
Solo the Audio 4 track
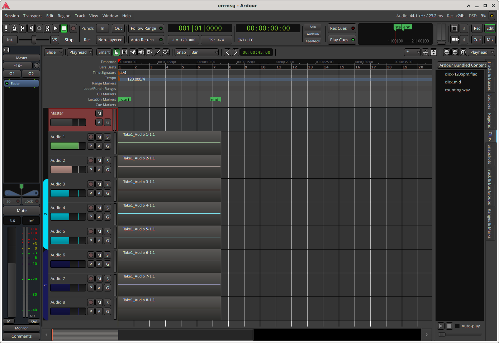pyautogui.click(x=108, y=208)
